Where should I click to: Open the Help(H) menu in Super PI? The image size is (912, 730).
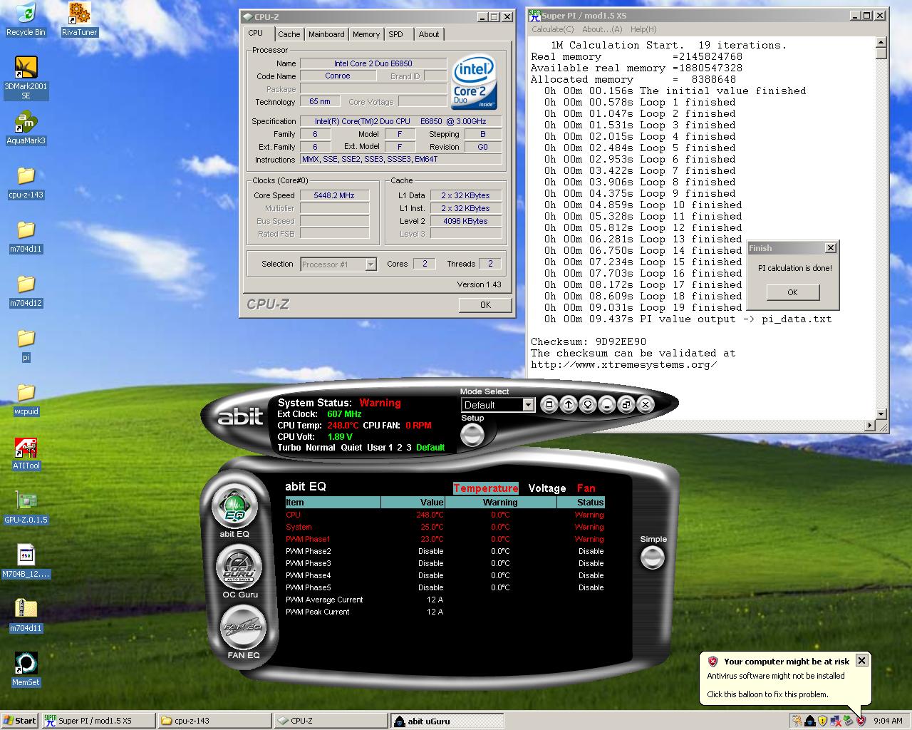(643, 29)
